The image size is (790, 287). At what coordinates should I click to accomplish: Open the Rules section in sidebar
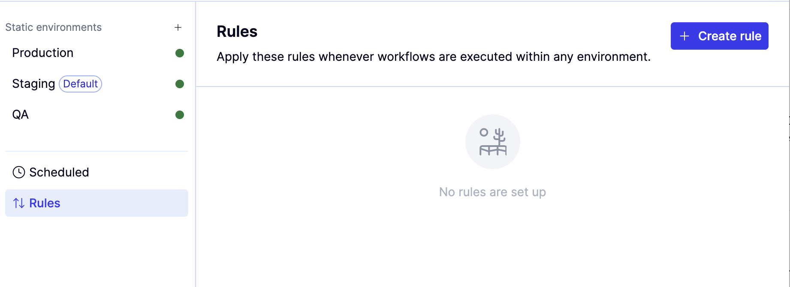pyautogui.click(x=96, y=203)
